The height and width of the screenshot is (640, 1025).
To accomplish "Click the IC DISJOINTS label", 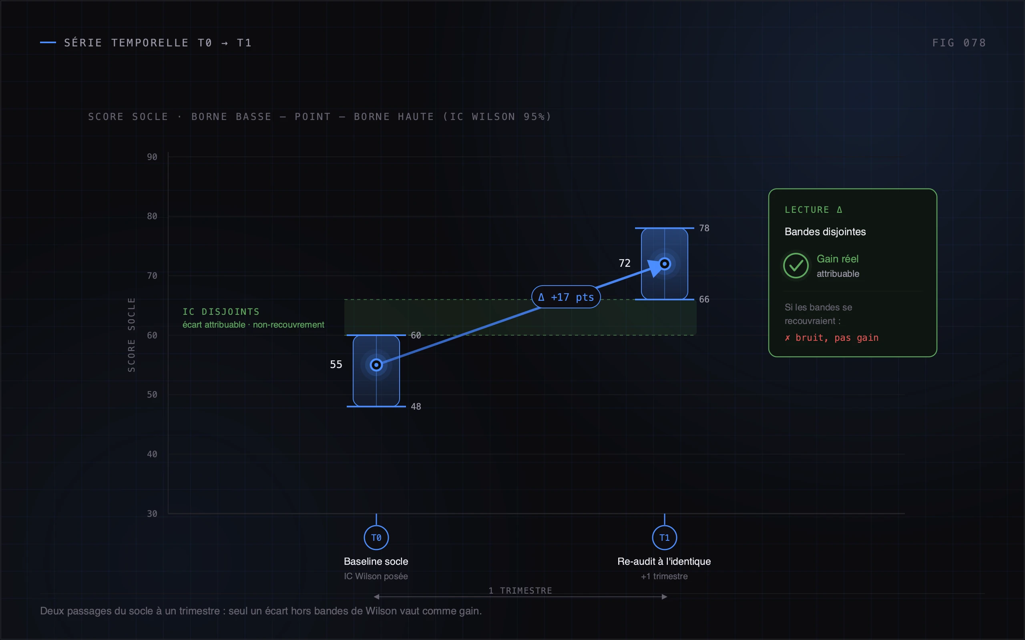I will tap(221, 312).
